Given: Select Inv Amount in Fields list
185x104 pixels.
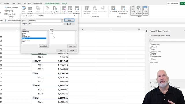Looking at the screenshot, I should click(x=26, y=40).
